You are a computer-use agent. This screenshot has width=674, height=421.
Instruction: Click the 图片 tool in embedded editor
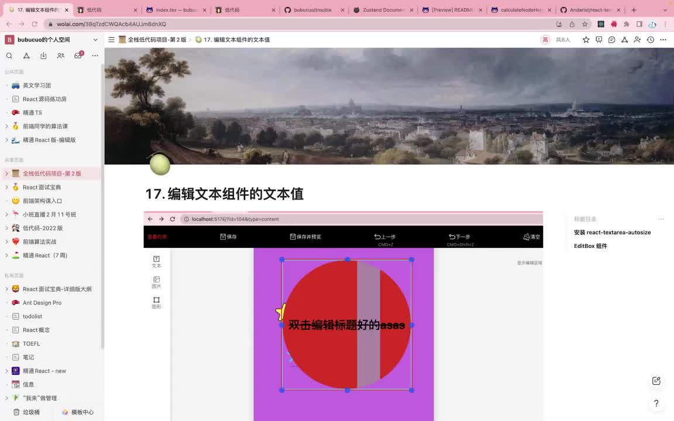(x=156, y=282)
